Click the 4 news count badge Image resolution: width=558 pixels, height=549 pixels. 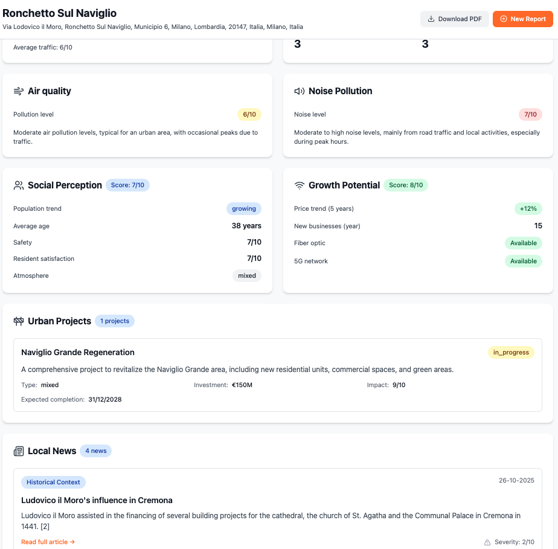(x=95, y=451)
